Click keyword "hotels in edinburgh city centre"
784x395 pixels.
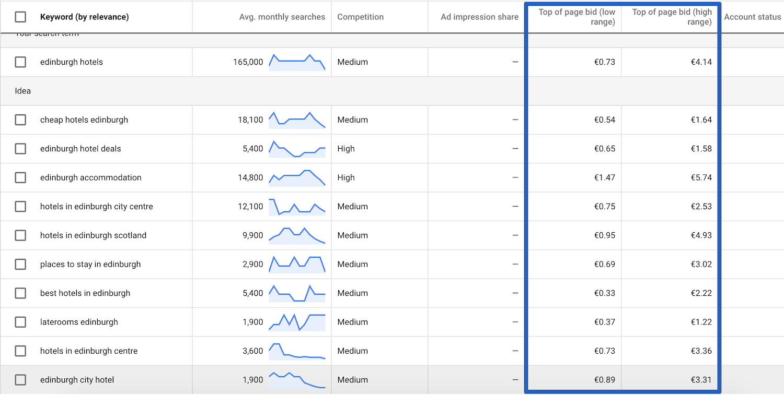[97, 207]
